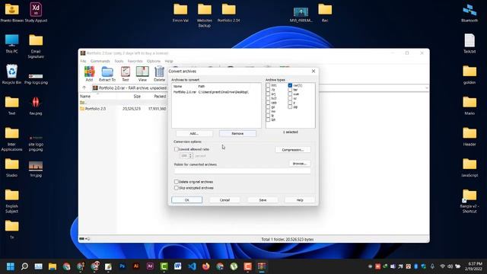Uncheck the rar archive type
The image size is (487, 274).
290,85
